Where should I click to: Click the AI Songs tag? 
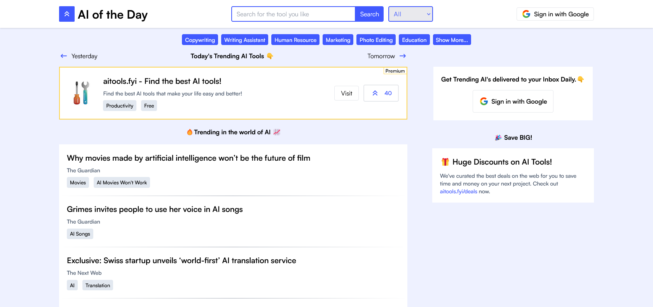[x=80, y=234]
